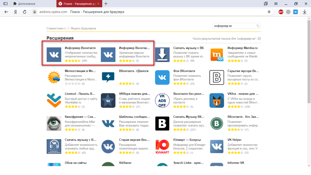Go back with the browser back arrow
This screenshot has width=311, height=175.
click(6, 12)
